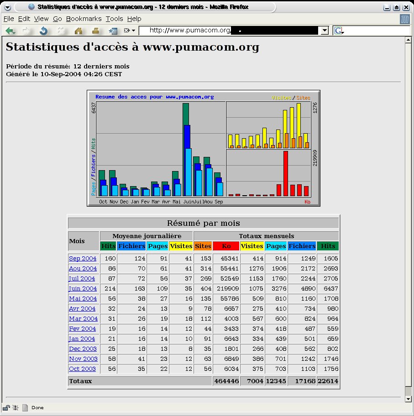Screen dimensions: 414x416
Task: Click the orange Sites column header
Action: click(203, 246)
